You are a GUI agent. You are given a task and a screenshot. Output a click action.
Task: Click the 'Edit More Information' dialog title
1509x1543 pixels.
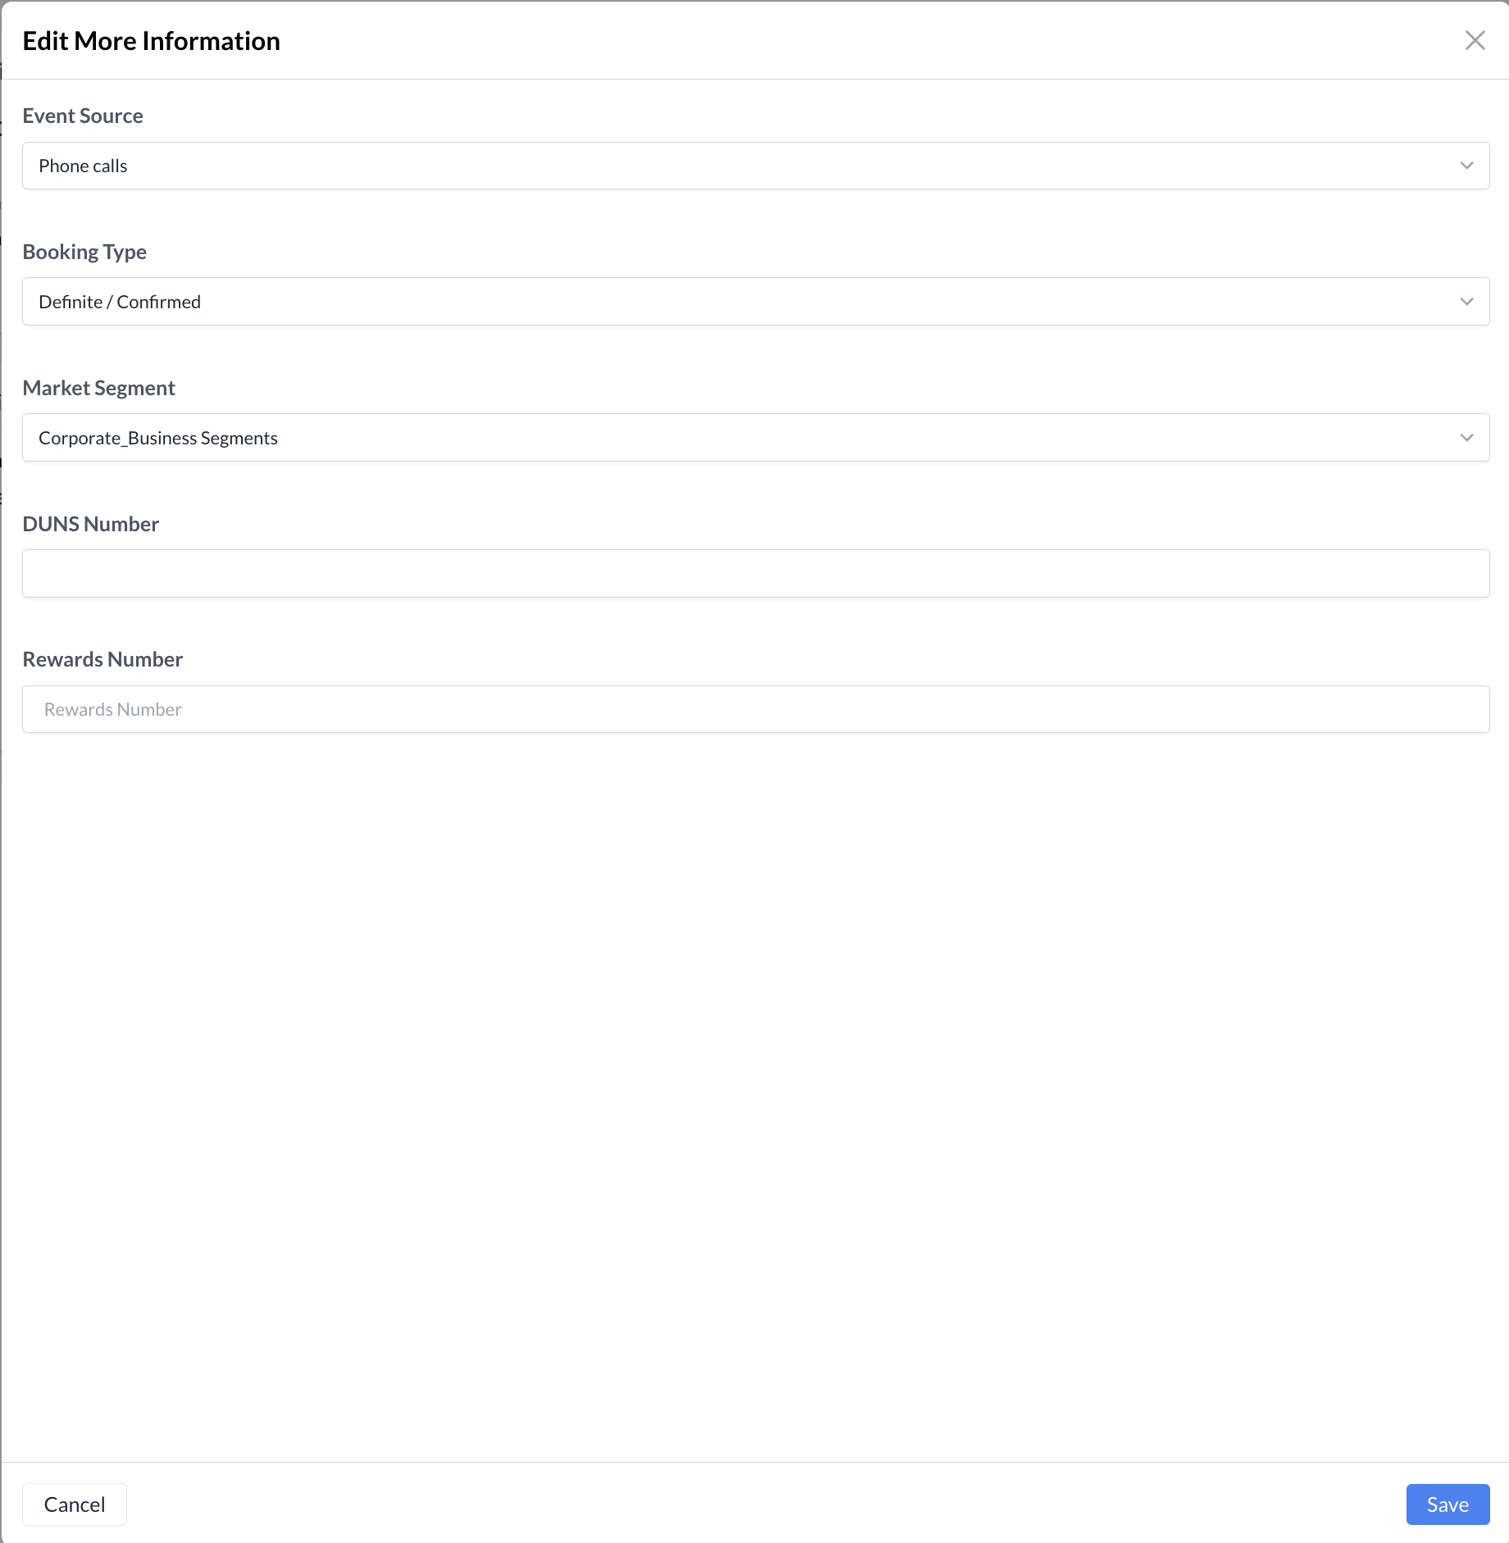pos(151,41)
